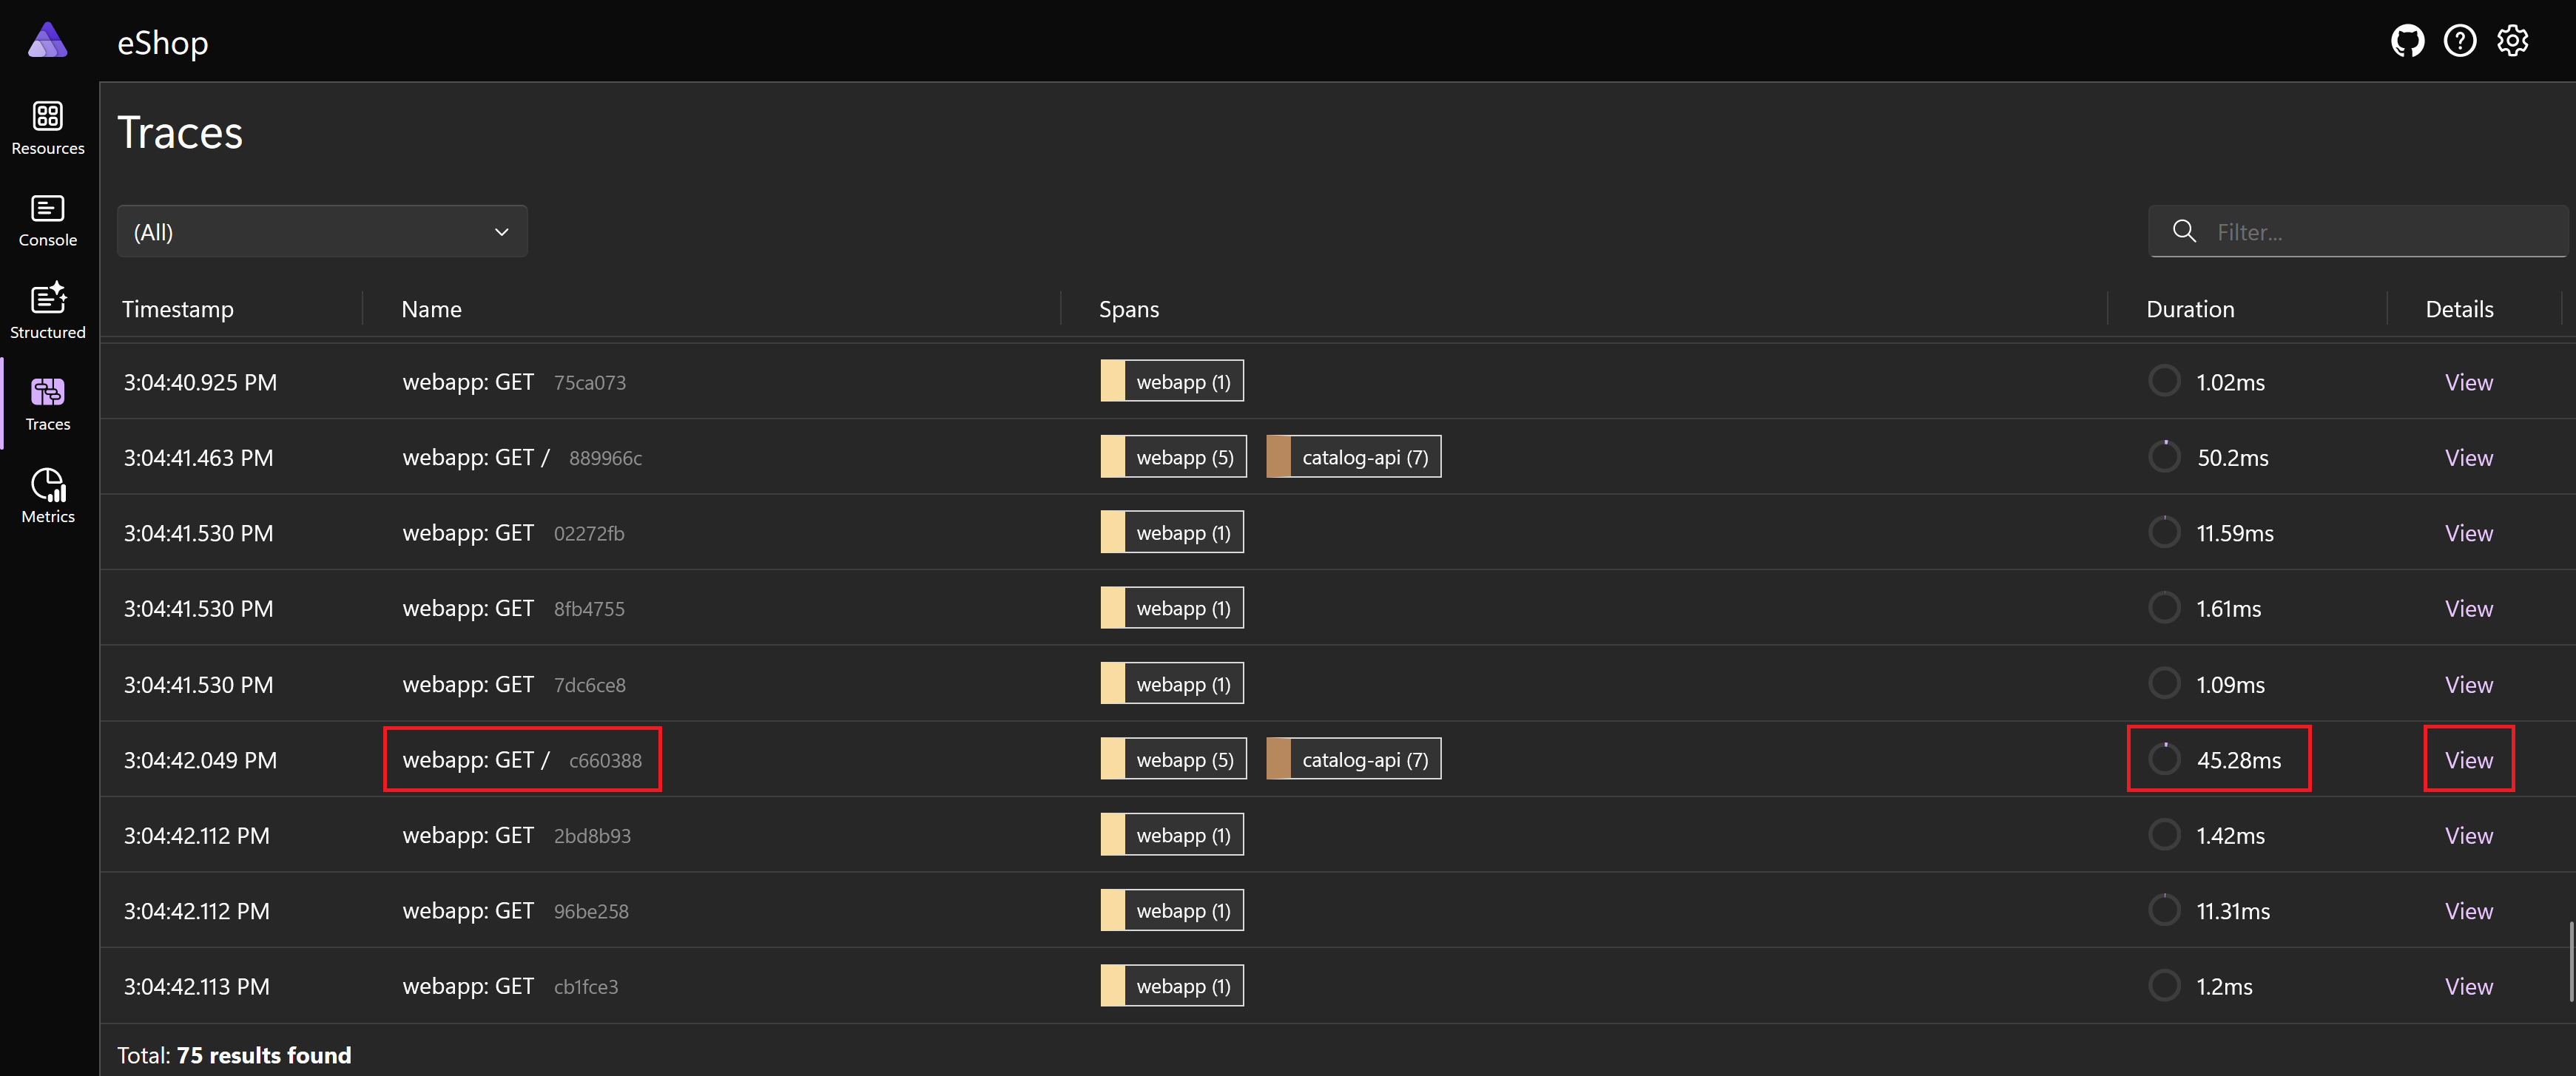
Task: Click trace name webapp: GET 96be258
Action: point(515,911)
